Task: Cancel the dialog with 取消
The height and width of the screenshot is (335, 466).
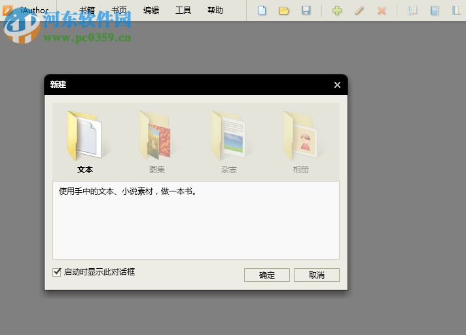Action: coord(317,275)
